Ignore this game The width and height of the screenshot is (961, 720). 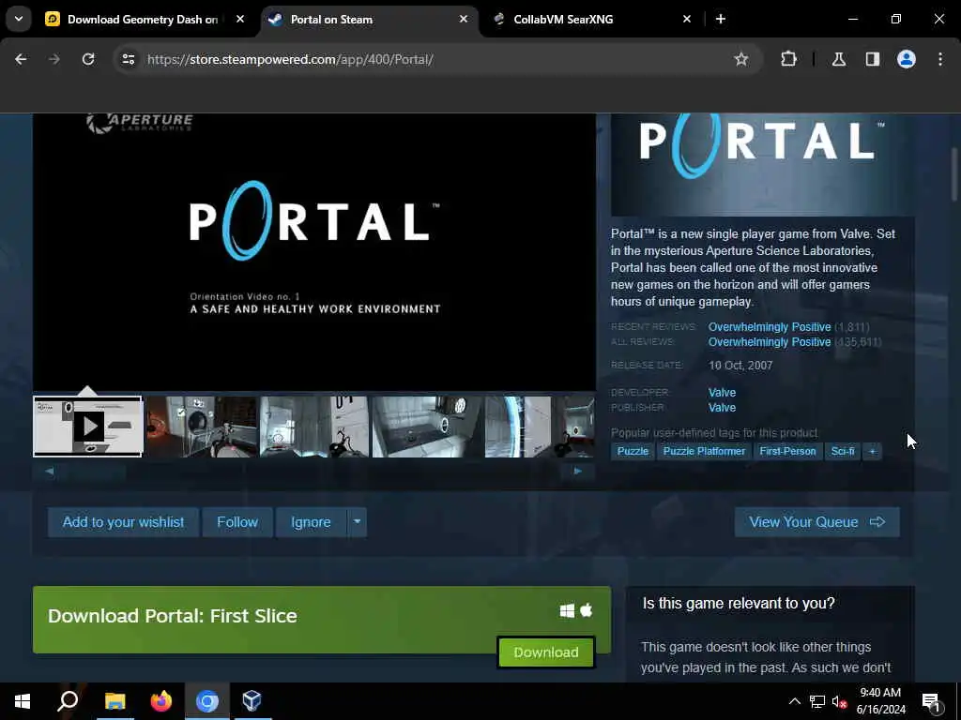pos(311,522)
